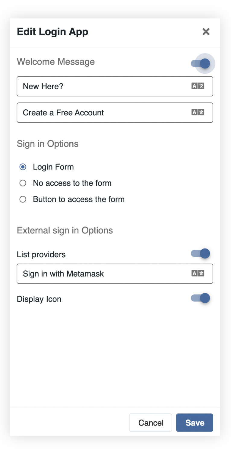Disable the Welcome Message toggle

tap(201, 63)
